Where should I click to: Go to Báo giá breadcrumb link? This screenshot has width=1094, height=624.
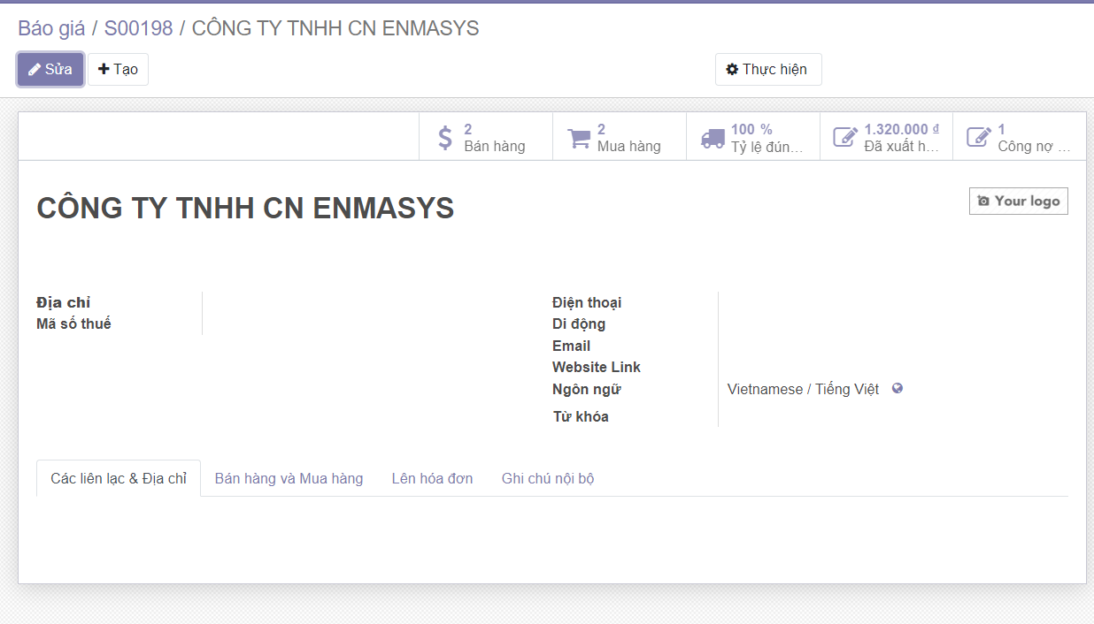tap(51, 28)
